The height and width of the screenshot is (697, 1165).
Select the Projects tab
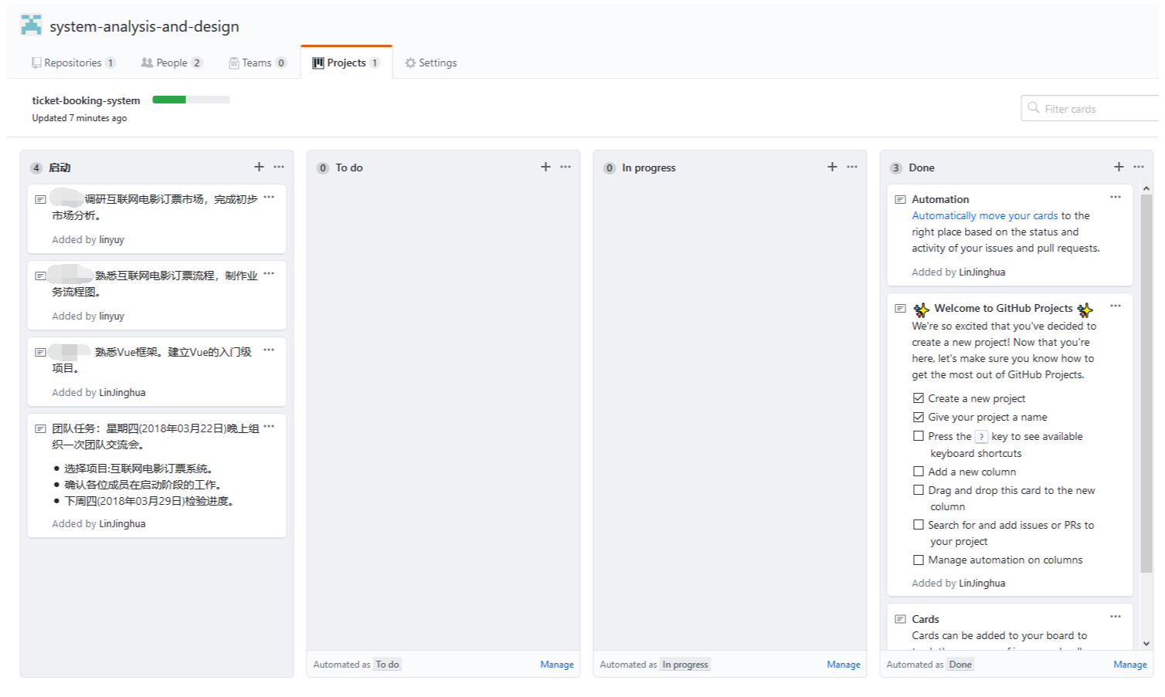(x=346, y=63)
